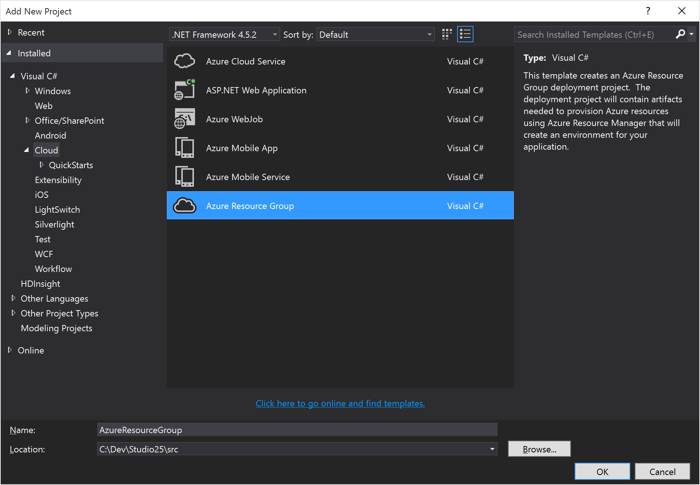The image size is (700, 485).
Task: Expand the Other Languages node arrow
Action: (x=13, y=298)
